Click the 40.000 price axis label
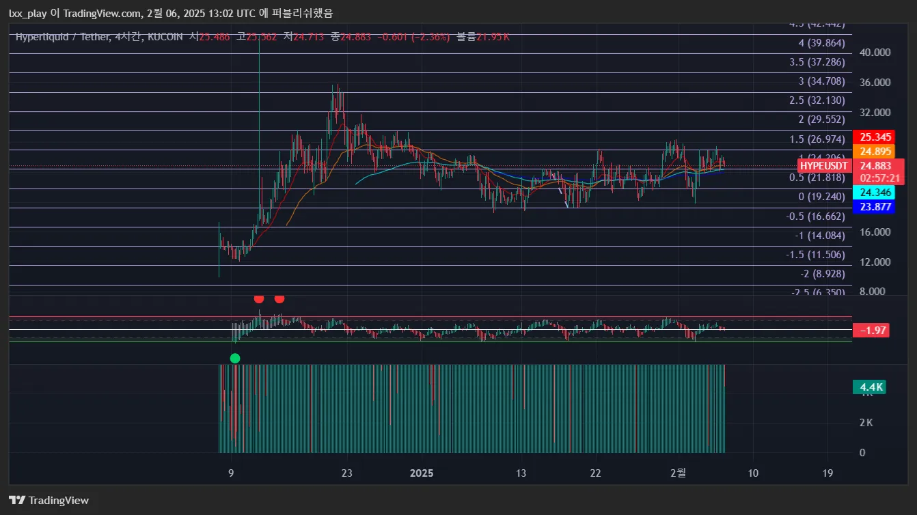The height and width of the screenshot is (515, 917). 875,52
